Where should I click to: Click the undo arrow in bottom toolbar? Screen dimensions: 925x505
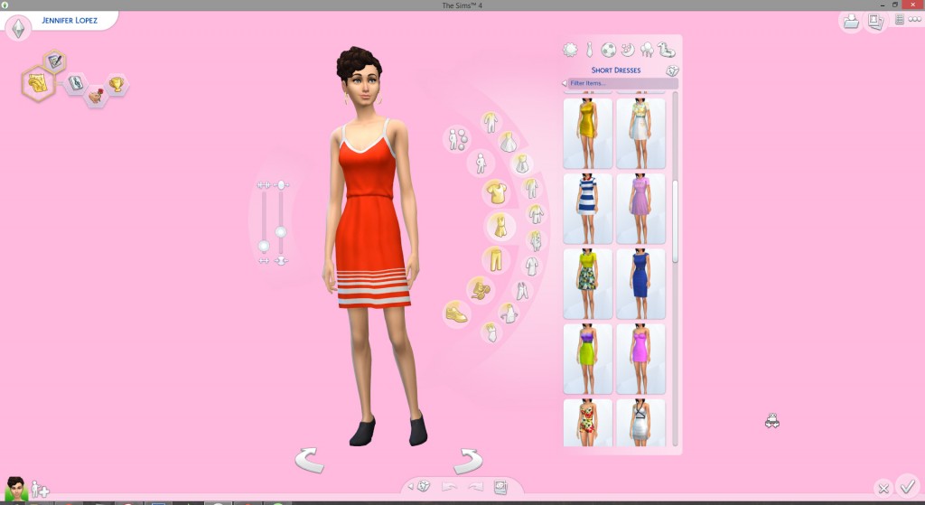449,487
